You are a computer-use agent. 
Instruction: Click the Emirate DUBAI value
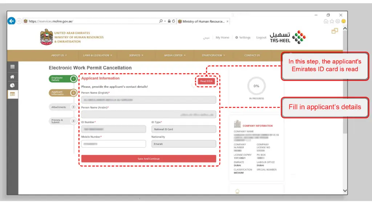[x=237, y=166]
